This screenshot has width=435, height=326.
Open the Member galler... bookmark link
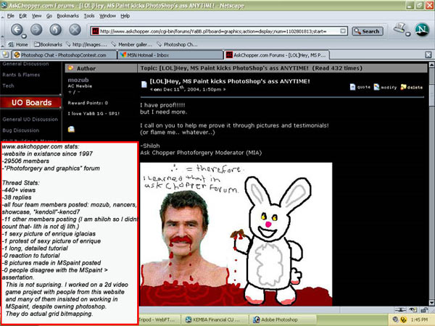tap(131, 44)
